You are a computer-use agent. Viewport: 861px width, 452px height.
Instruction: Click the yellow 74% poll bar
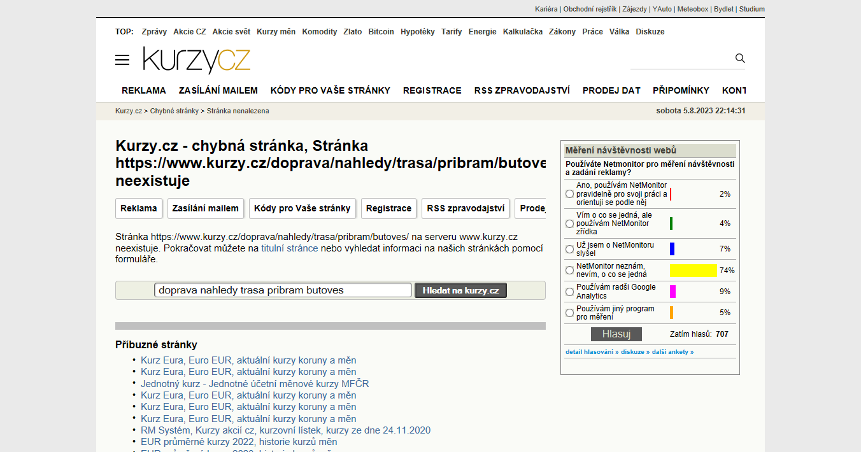coord(693,271)
